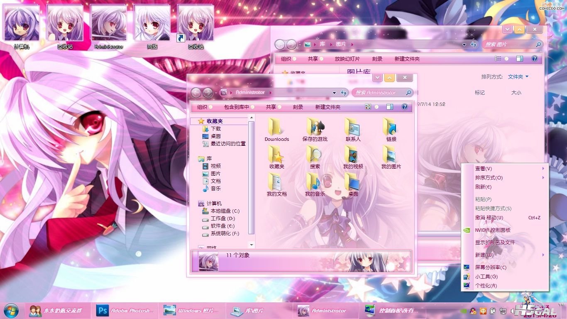Image resolution: width=567 pixels, height=319 pixels.
Task: Select the 网络 desktop icon
Action: [152, 27]
